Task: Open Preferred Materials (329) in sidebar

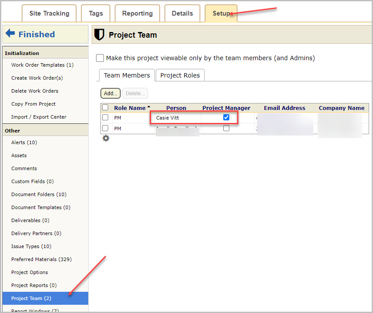Action: pos(42,259)
